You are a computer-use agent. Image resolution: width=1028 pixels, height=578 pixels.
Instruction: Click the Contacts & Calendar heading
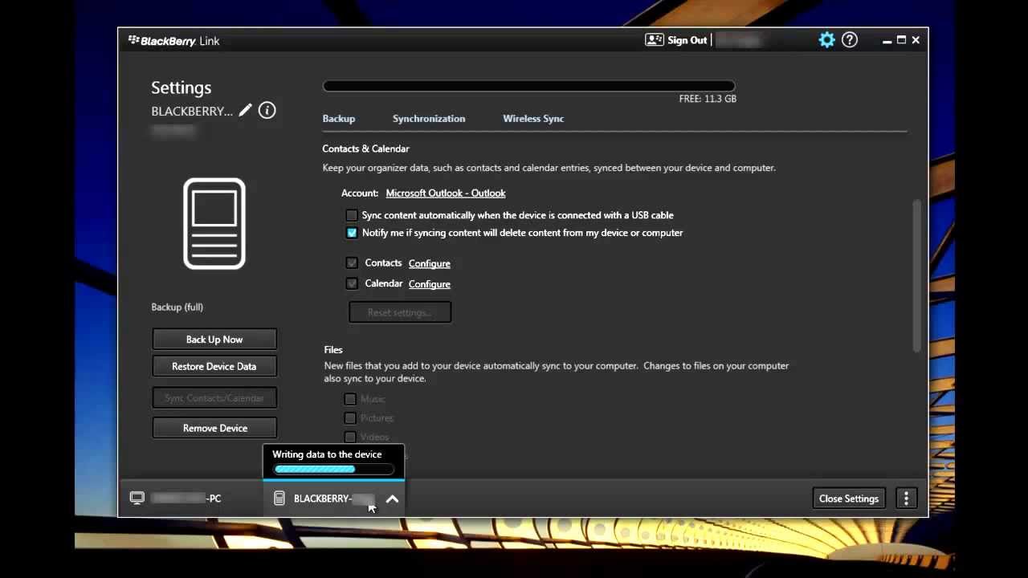pos(365,149)
